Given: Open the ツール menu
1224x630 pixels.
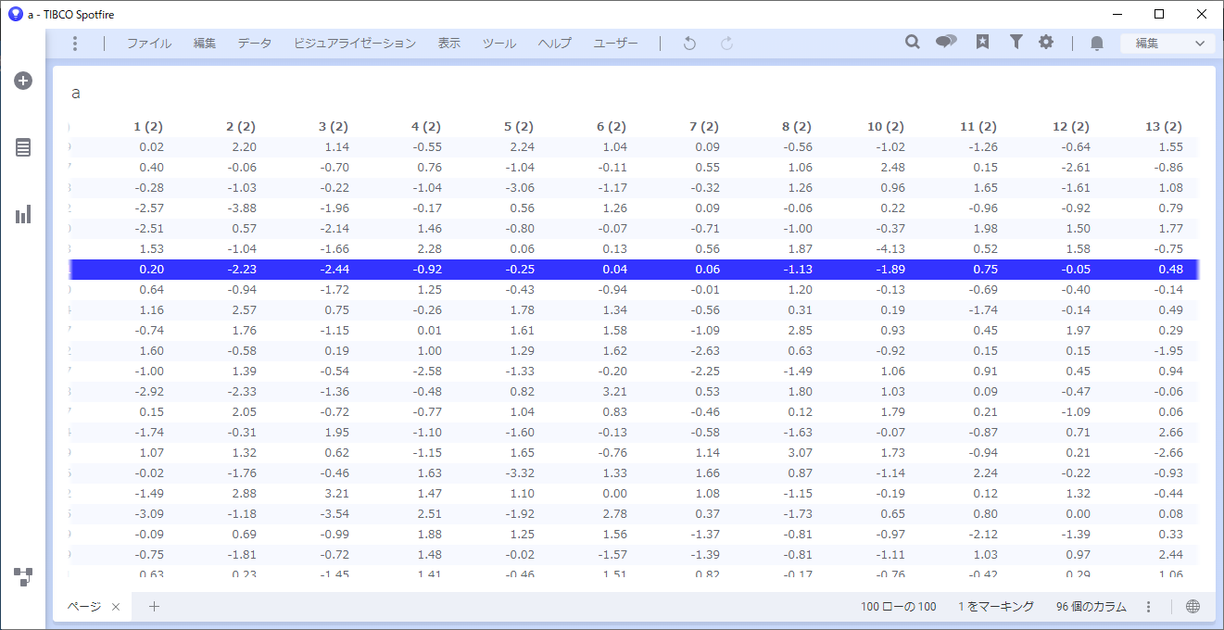Looking at the screenshot, I should pos(499,44).
